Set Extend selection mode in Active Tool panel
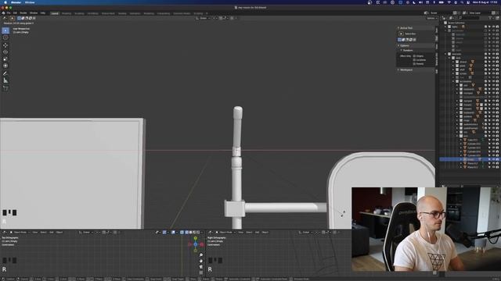This screenshot has width=501, height=281. click(403, 40)
